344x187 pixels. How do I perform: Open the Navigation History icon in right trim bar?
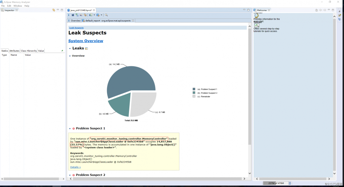coord(340,19)
